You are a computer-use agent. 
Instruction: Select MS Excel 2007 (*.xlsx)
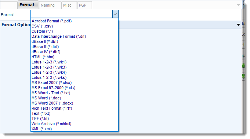pyautogui.click(x=75, y=83)
